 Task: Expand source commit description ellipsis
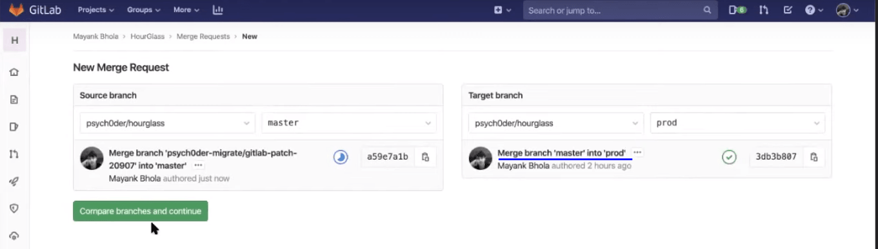[199, 166]
